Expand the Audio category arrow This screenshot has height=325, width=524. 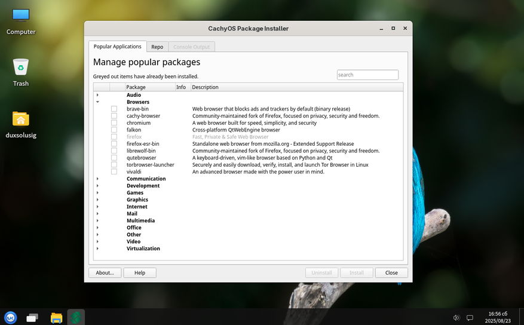(x=97, y=95)
